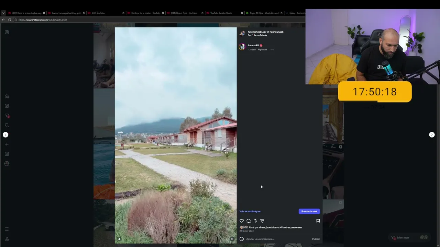The image size is (440, 247).
Task: Toggle the reel's sound with speaker icon
Action: (x=232, y=239)
